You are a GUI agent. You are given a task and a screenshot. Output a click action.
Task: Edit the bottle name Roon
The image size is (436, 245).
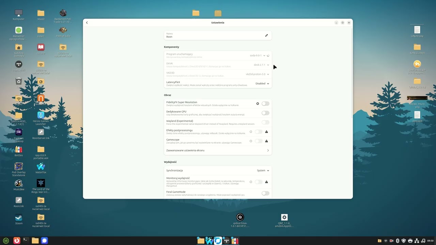[x=266, y=35]
